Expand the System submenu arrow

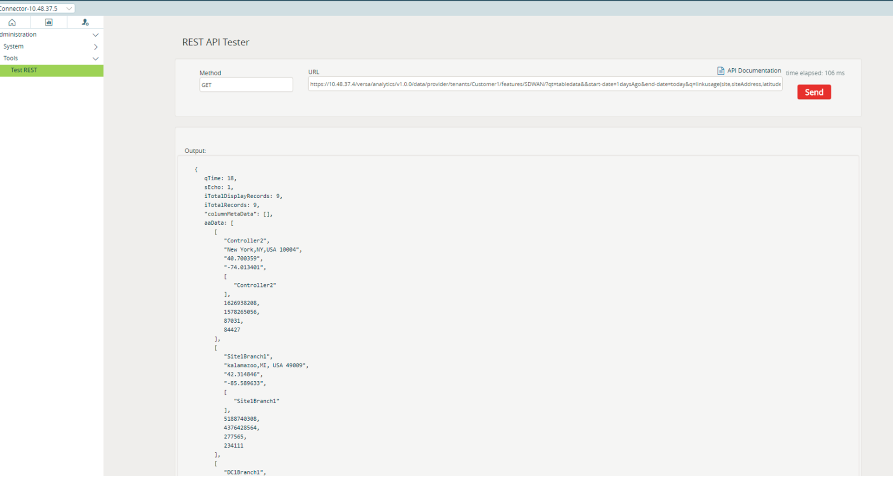click(96, 47)
